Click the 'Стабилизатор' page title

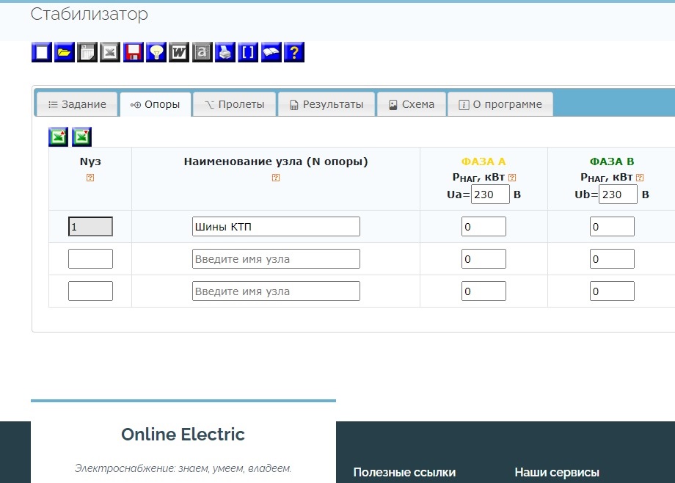[x=89, y=14]
